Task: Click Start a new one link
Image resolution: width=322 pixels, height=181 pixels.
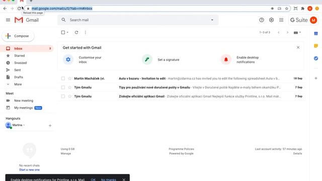Action: coord(29,170)
